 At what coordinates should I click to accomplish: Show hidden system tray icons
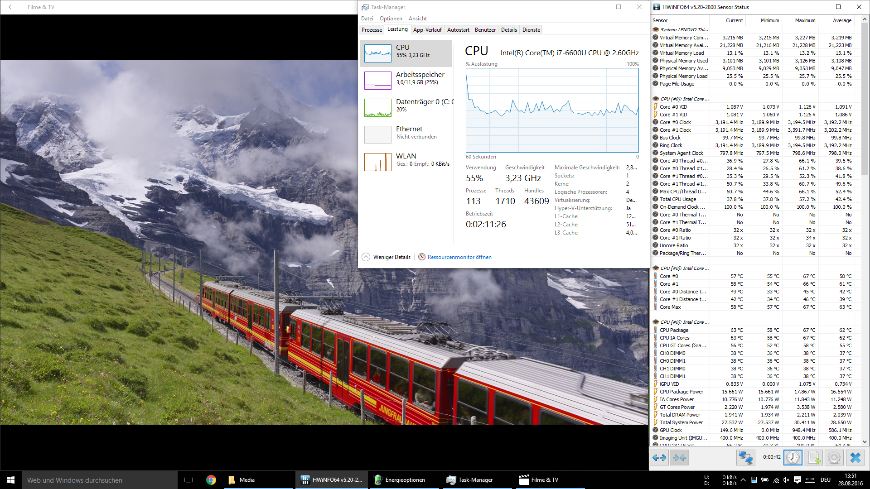pyautogui.click(x=743, y=480)
